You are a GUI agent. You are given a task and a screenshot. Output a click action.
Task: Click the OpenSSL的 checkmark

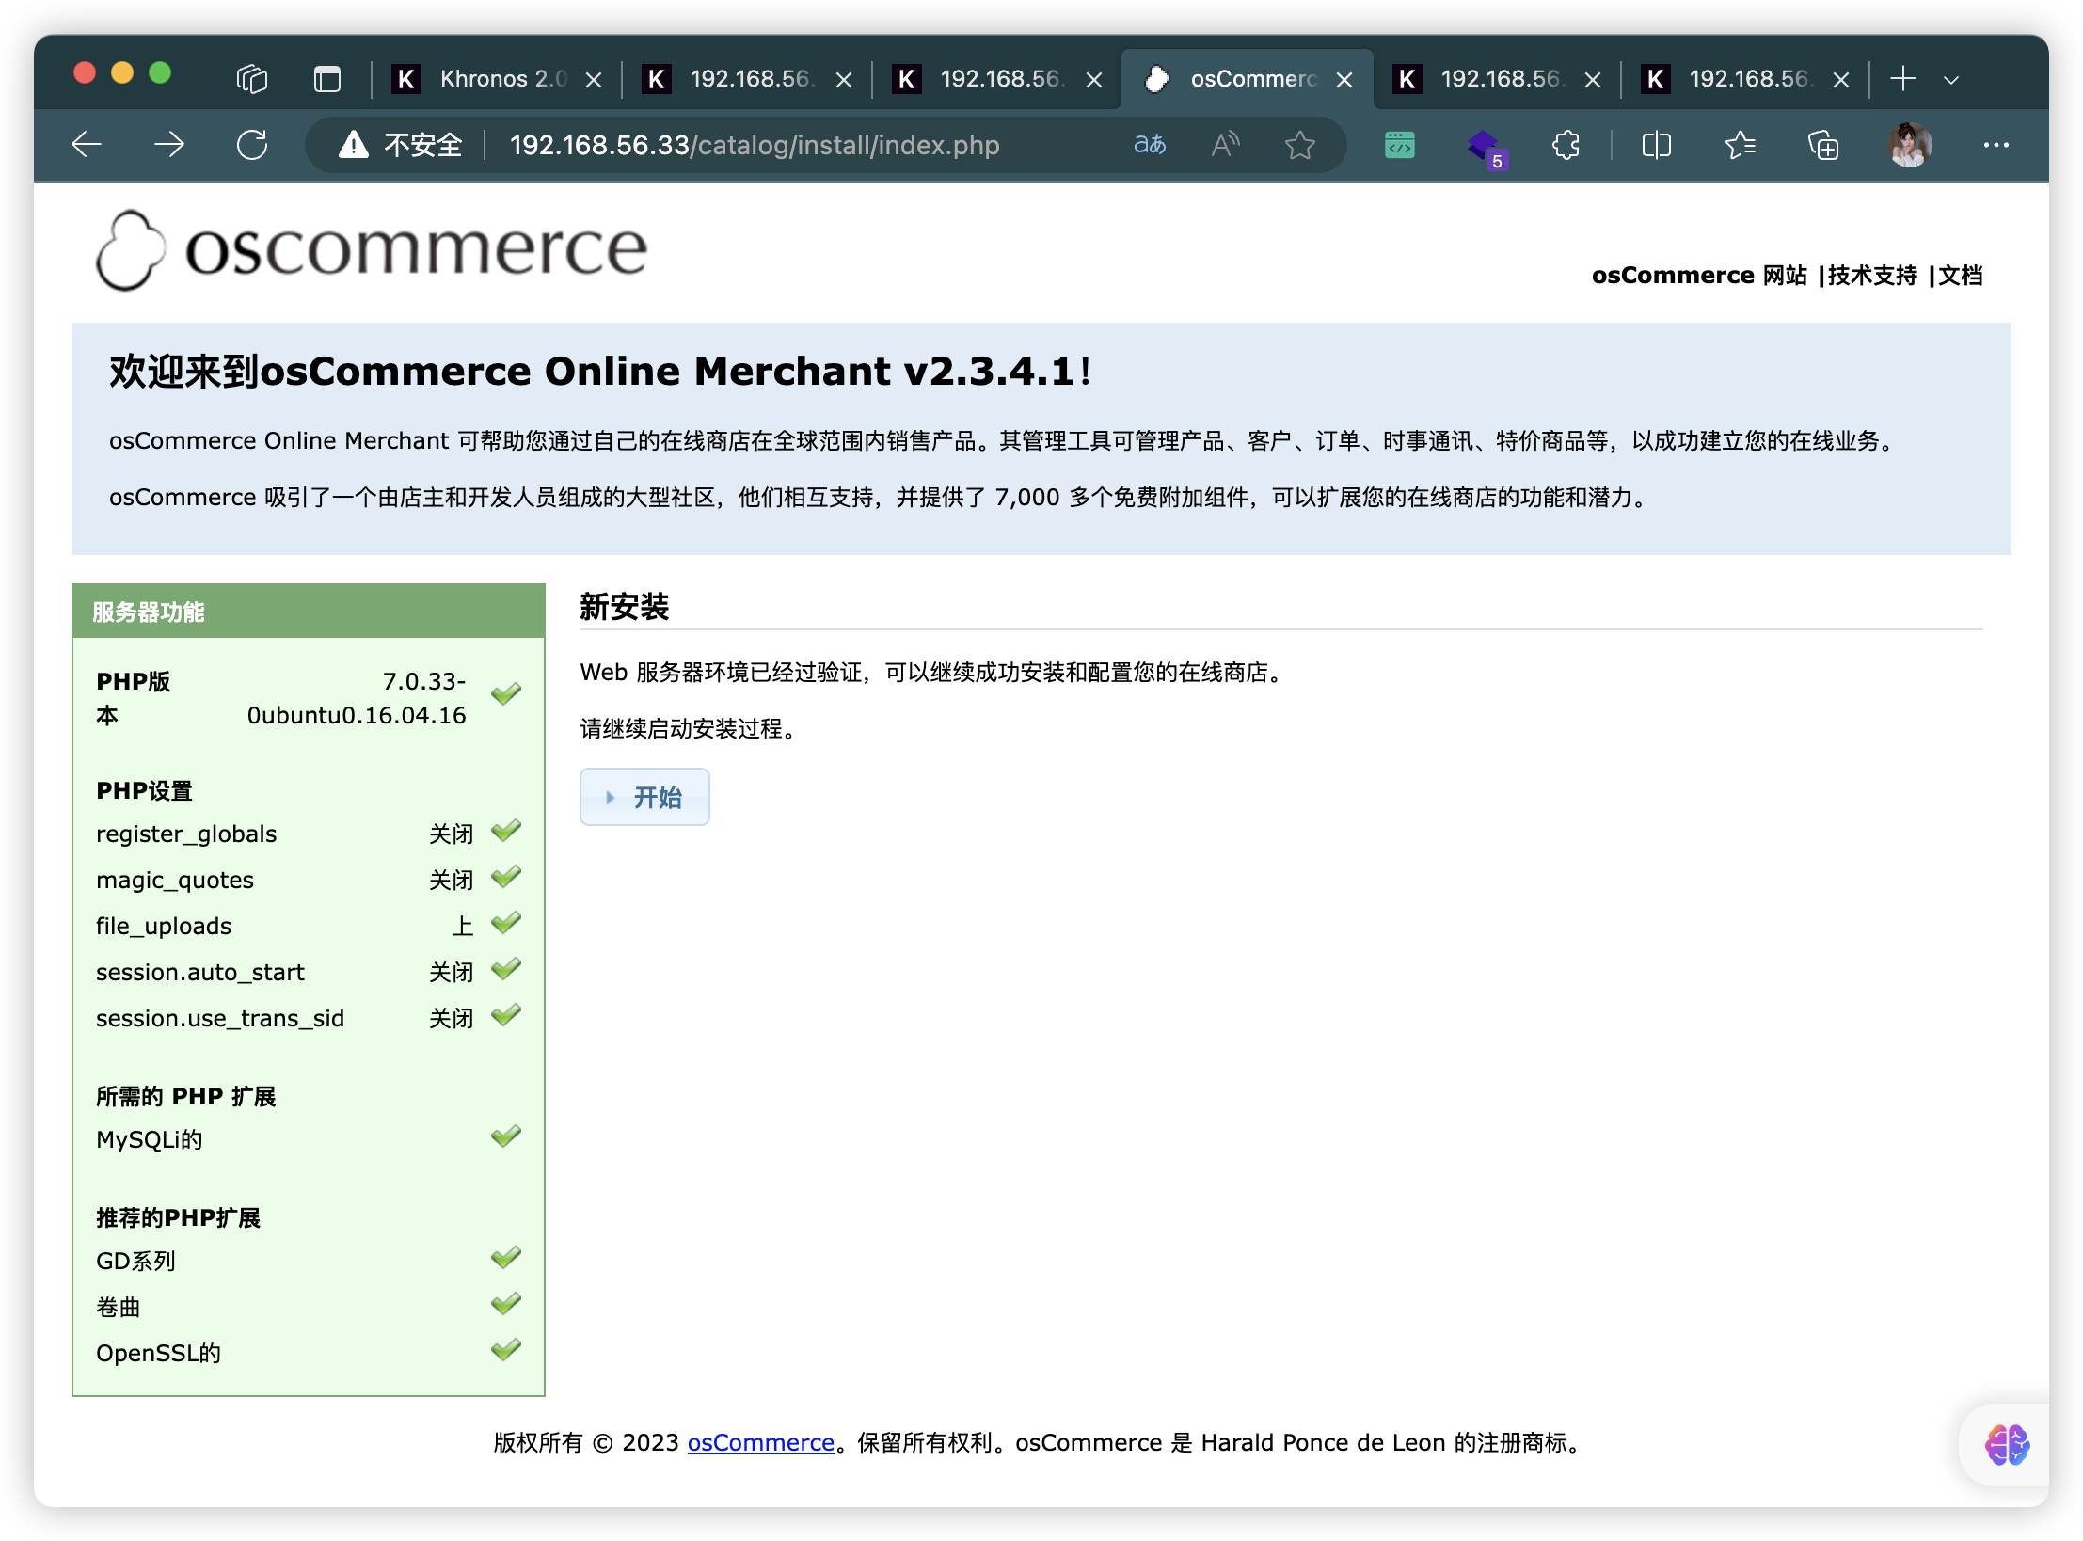[506, 1350]
